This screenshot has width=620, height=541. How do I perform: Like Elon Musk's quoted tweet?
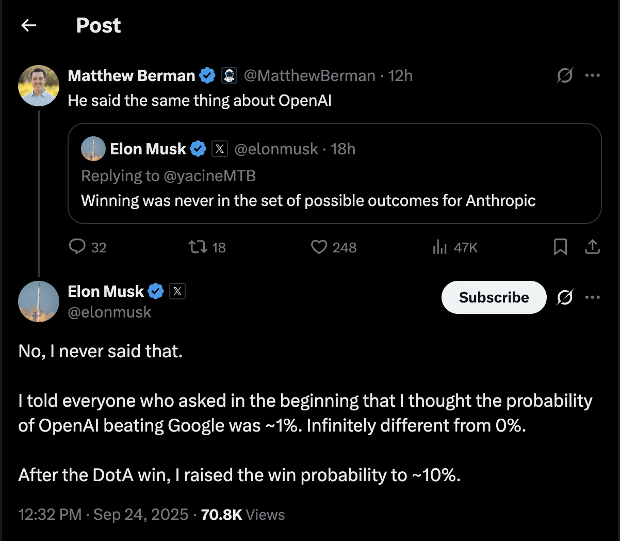[318, 247]
